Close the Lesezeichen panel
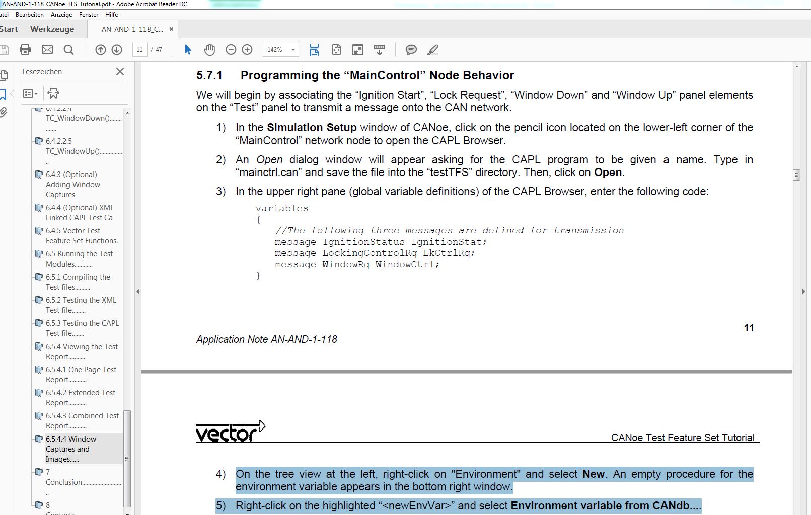The width and height of the screenshot is (811, 515). pos(120,72)
